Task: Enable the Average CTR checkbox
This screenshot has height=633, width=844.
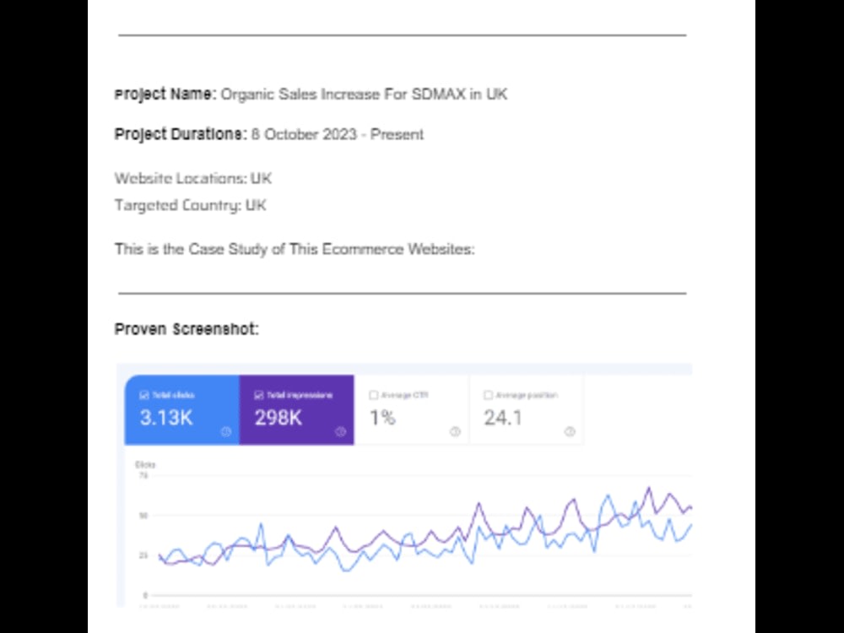Action: [374, 395]
